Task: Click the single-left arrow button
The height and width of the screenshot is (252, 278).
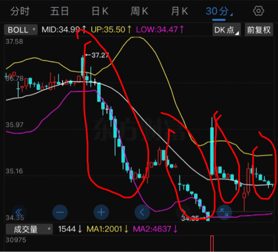Action: tap(142, 212)
